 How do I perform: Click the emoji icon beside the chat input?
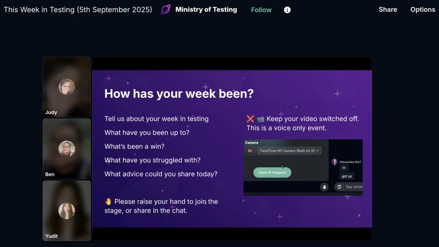coord(339,187)
